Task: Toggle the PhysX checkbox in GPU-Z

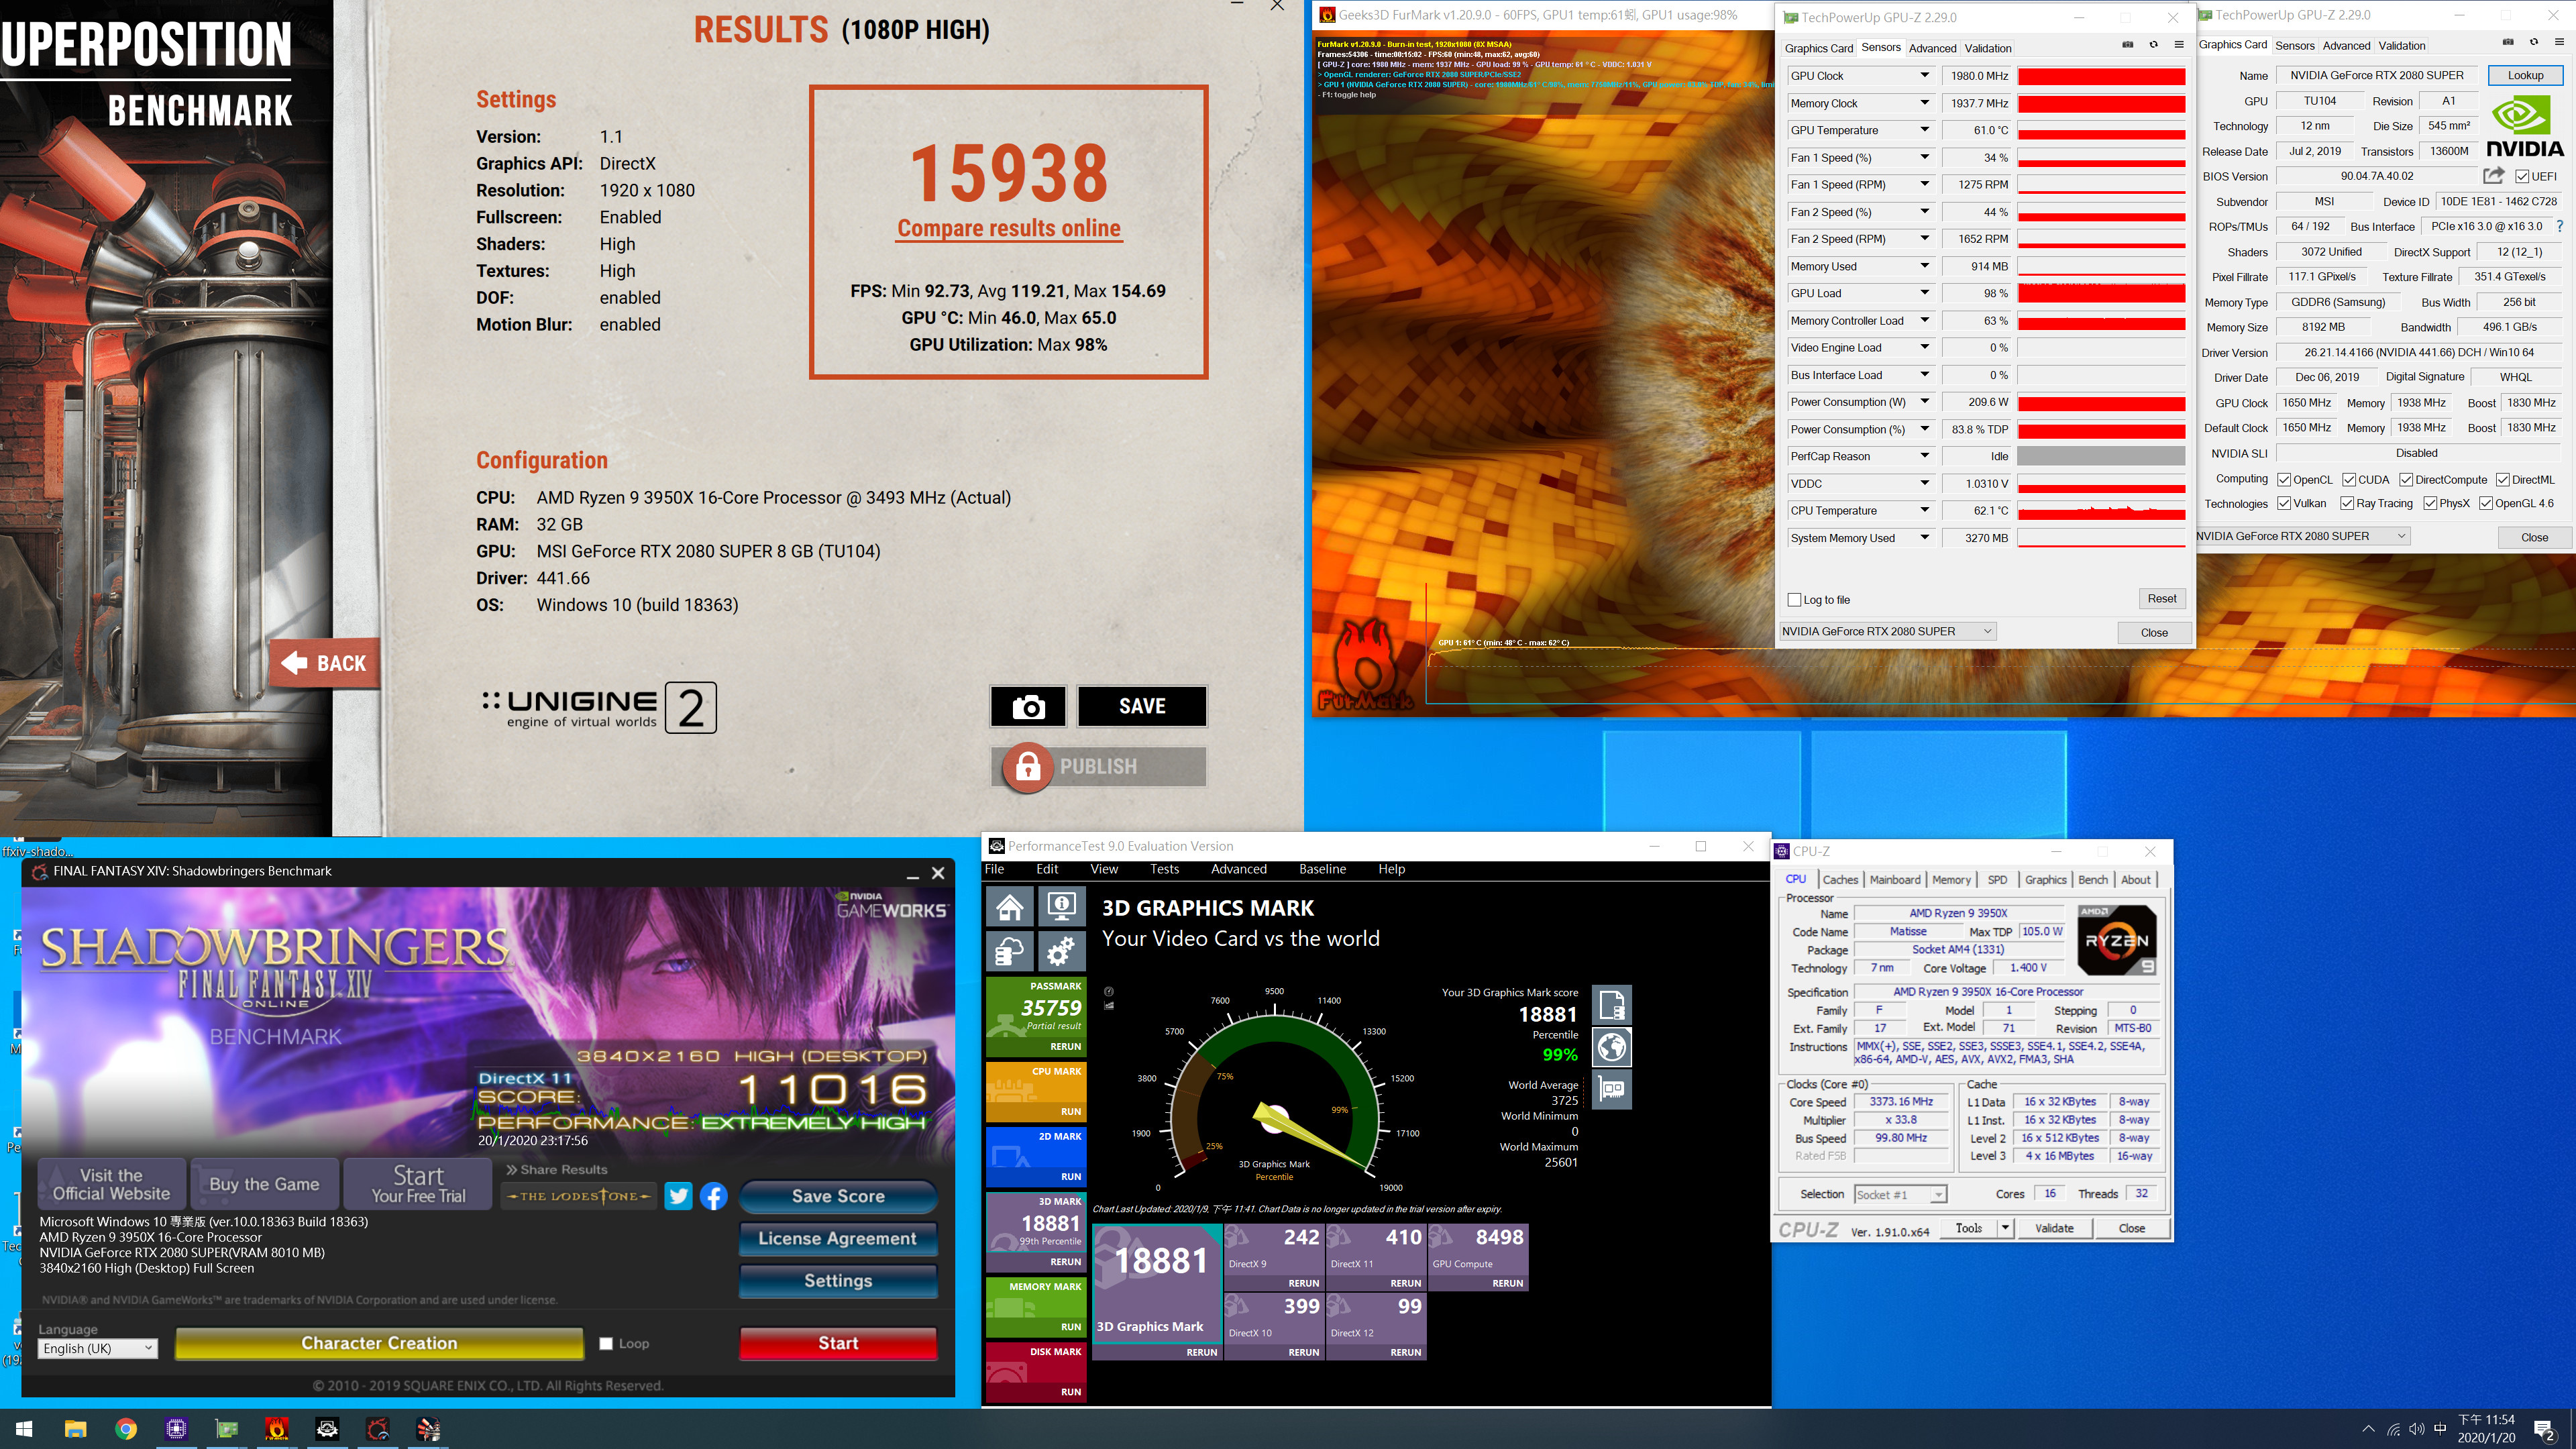Action: click(2430, 503)
